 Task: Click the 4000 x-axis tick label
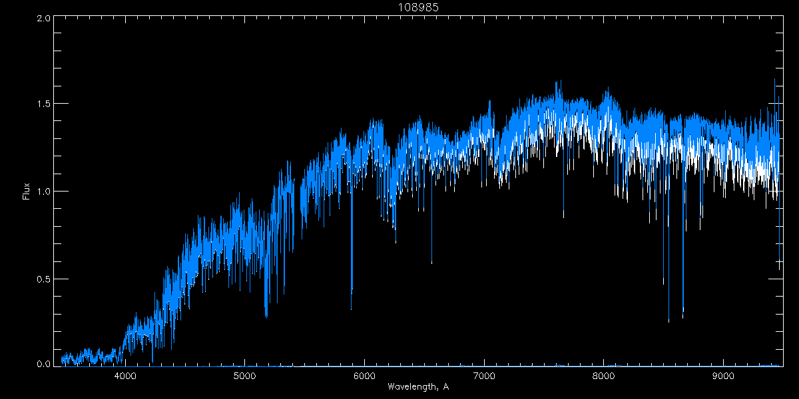[x=125, y=376]
